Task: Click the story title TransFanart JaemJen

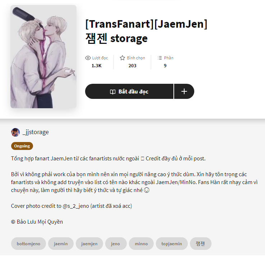Action: (x=146, y=31)
